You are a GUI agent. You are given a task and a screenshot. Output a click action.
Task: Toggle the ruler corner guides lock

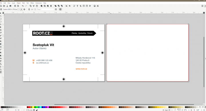tap(3, 13)
